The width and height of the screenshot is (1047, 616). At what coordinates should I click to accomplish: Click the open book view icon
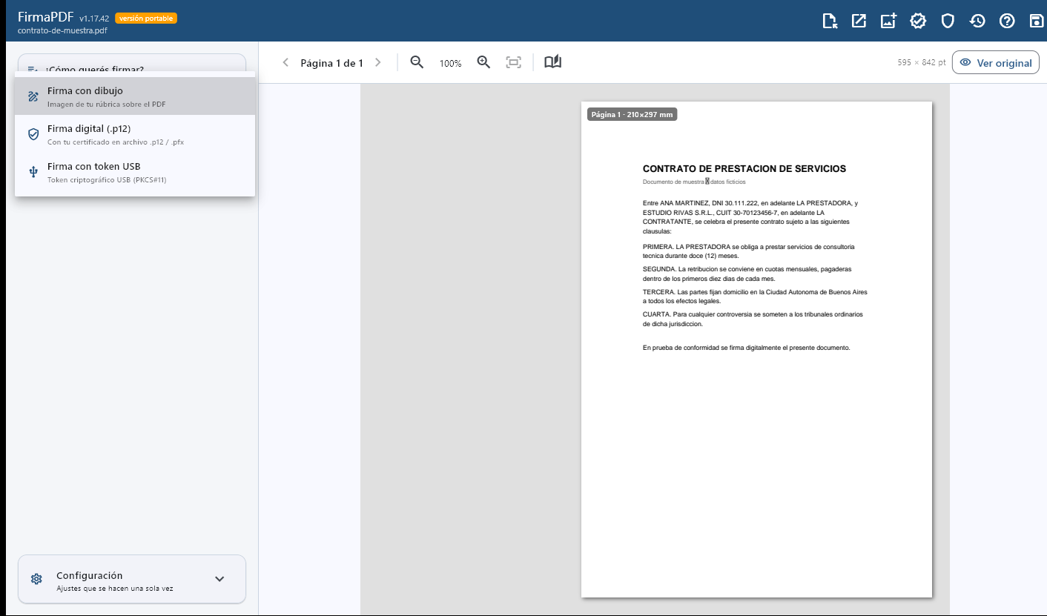pyautogui.click(x=552, y=63)
